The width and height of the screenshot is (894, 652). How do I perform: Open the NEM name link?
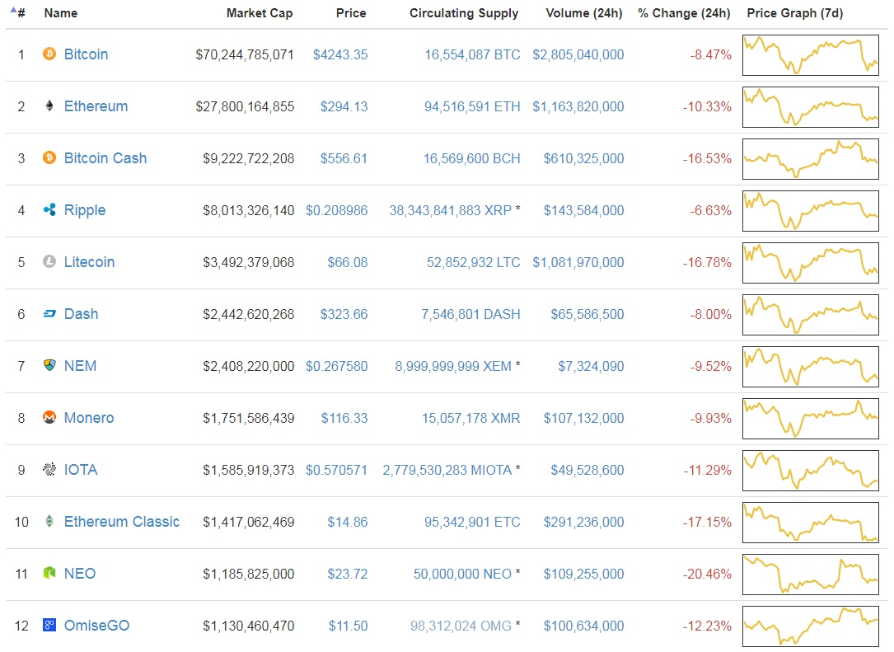coord(80,366)
